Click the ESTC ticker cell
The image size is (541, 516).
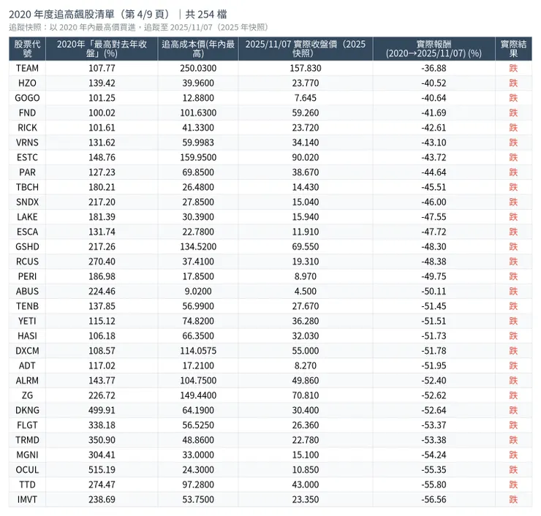point(27,157)
